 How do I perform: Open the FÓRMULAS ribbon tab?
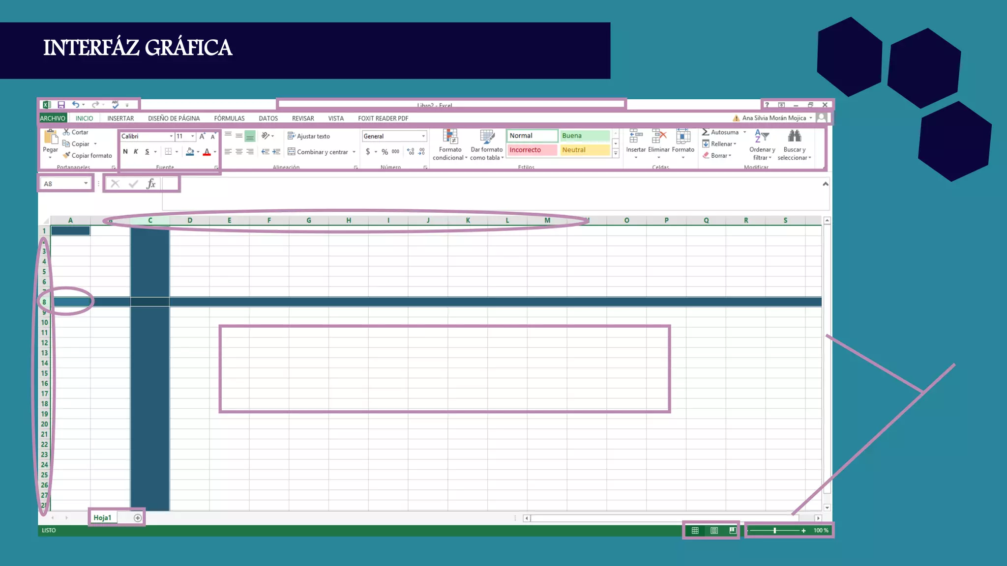point(229,118)
